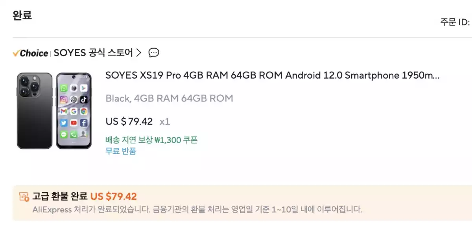Click the Black, 4GB RAM 64GB ROM variant text
The image size is (472, 230).
[169, 98]
